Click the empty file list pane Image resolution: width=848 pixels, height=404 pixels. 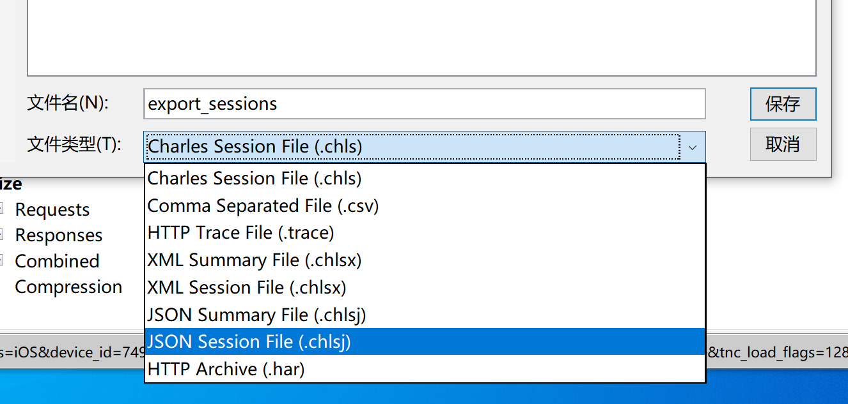point(421,38)
